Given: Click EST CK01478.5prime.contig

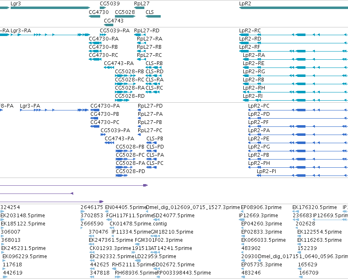Looking at the screenshot, I should 138,224.
